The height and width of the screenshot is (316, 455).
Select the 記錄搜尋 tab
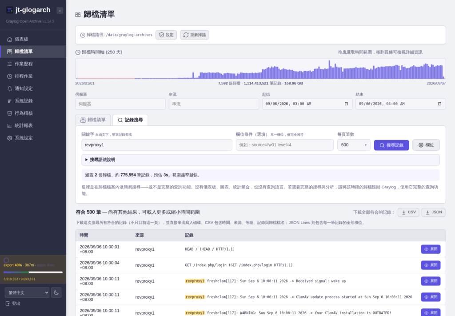[x=130, y=120]
